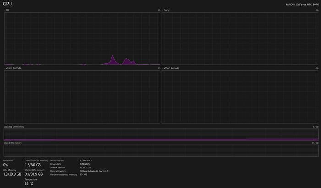Click the 31.9 GB graph maximum label
The width and height of the screenshot is (321, 188).
click(315, 143)
